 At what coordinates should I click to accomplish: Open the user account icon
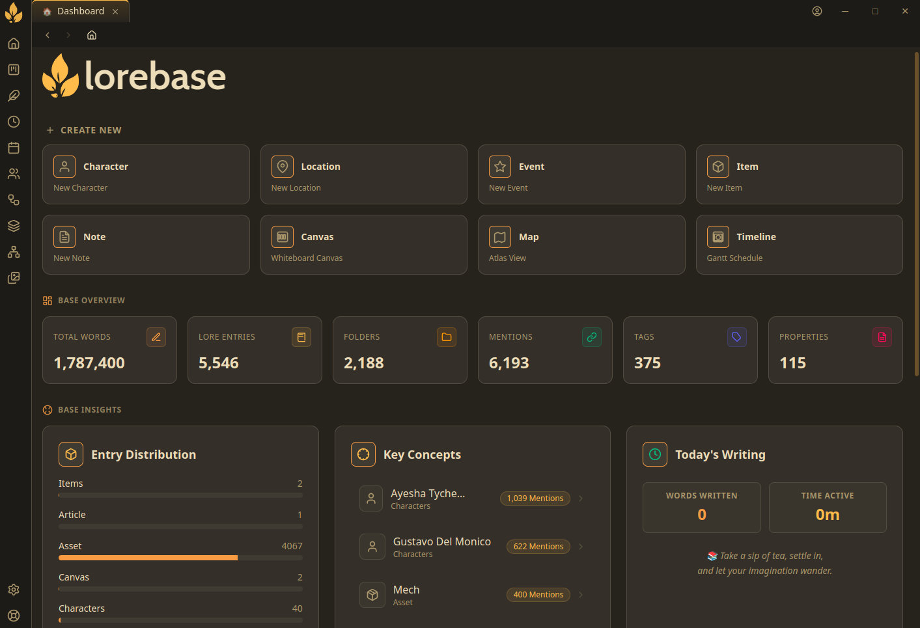pyautogui.click(x=817, y=11)
